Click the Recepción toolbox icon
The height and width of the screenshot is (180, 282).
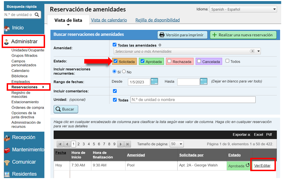coord(7,138)
